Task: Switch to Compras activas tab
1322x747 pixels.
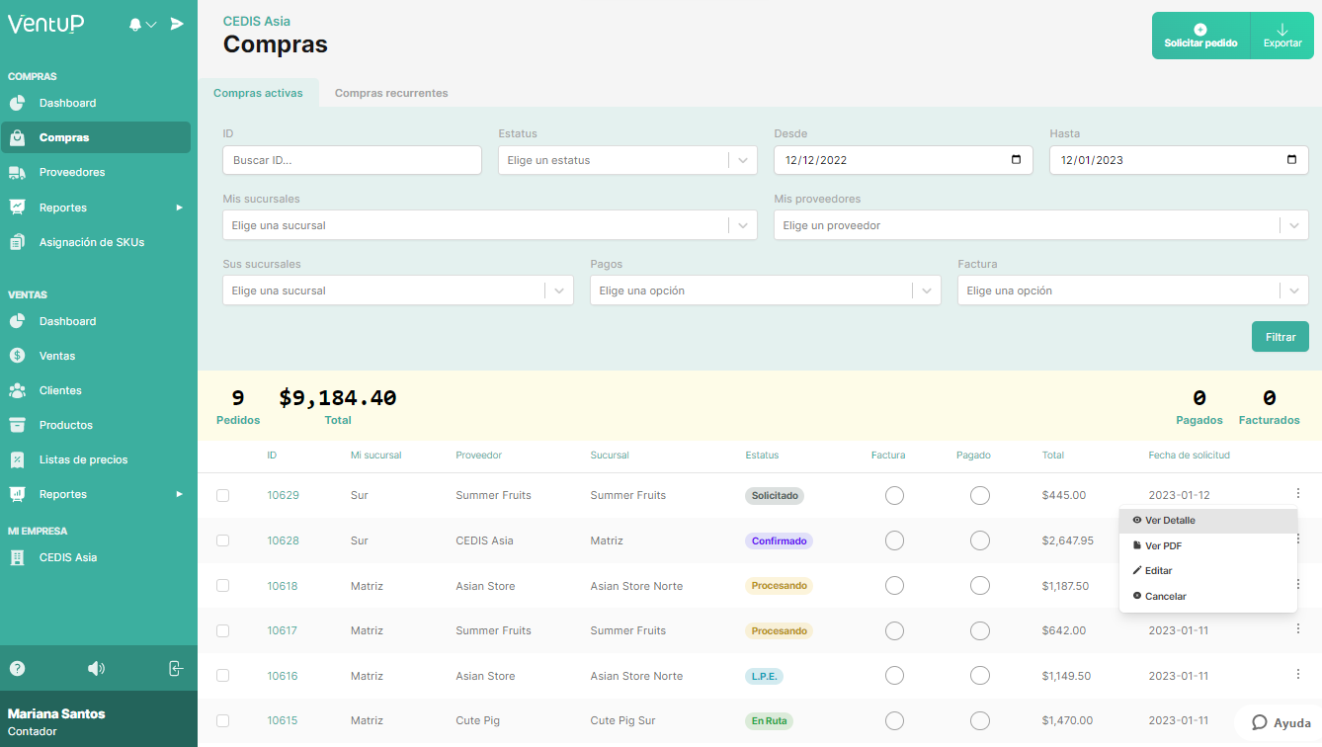Action: tap(258, 93)
